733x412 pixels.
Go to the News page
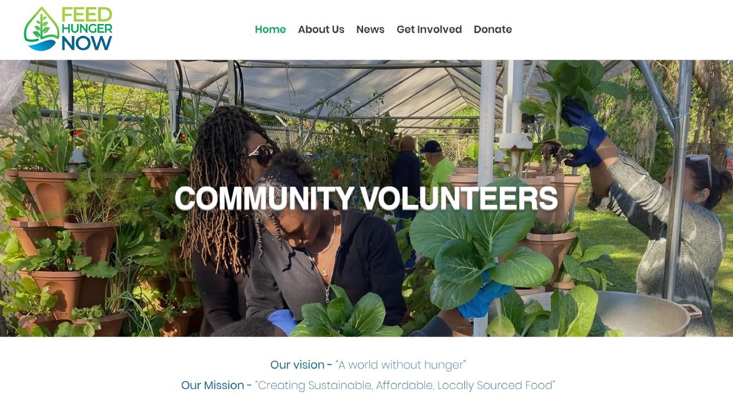coord(371,29)
